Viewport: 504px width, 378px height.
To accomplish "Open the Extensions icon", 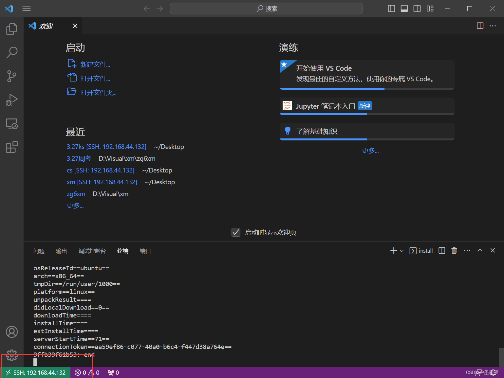I will click(12, 147).
